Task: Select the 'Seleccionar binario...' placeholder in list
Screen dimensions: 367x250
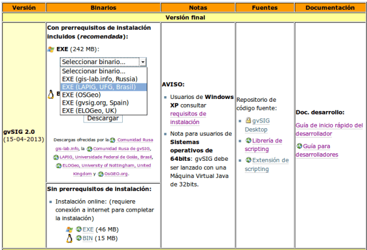Action: (93, 72)
